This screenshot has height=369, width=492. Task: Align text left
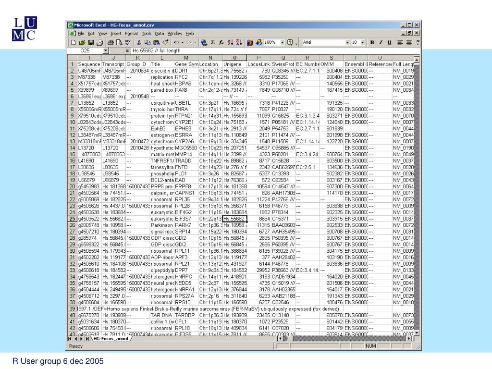tap(400, 42)
